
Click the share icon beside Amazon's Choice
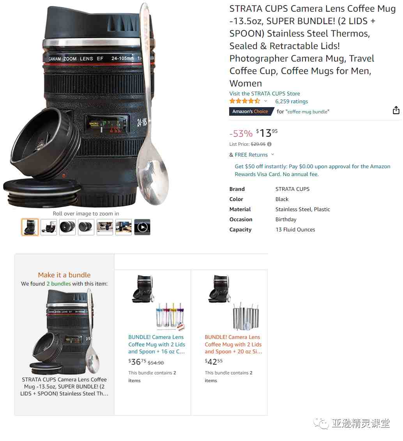396,110
